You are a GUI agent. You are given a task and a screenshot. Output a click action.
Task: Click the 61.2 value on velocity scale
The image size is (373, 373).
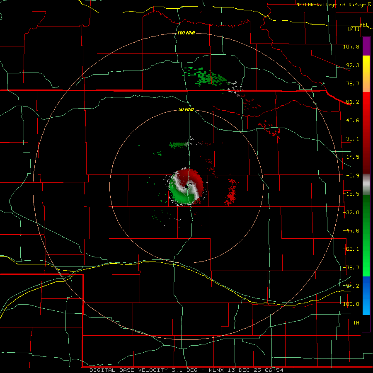click(x=353, y=102)
